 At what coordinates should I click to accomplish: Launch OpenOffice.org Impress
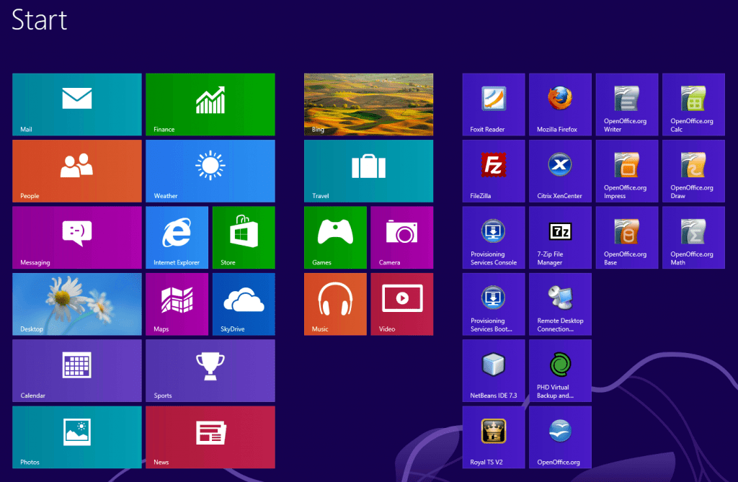[x=626, y=171]
